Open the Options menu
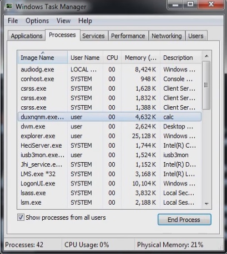 pos(37,20)
